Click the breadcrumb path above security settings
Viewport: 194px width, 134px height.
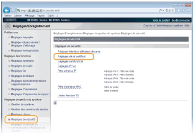point(99,33)
